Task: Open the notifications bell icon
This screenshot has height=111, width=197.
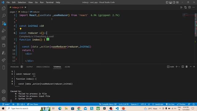Action: (194, 104)
